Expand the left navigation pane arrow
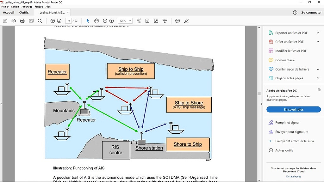Image resolution: width=324 pixels, height=182 pixels. (1, 104)
